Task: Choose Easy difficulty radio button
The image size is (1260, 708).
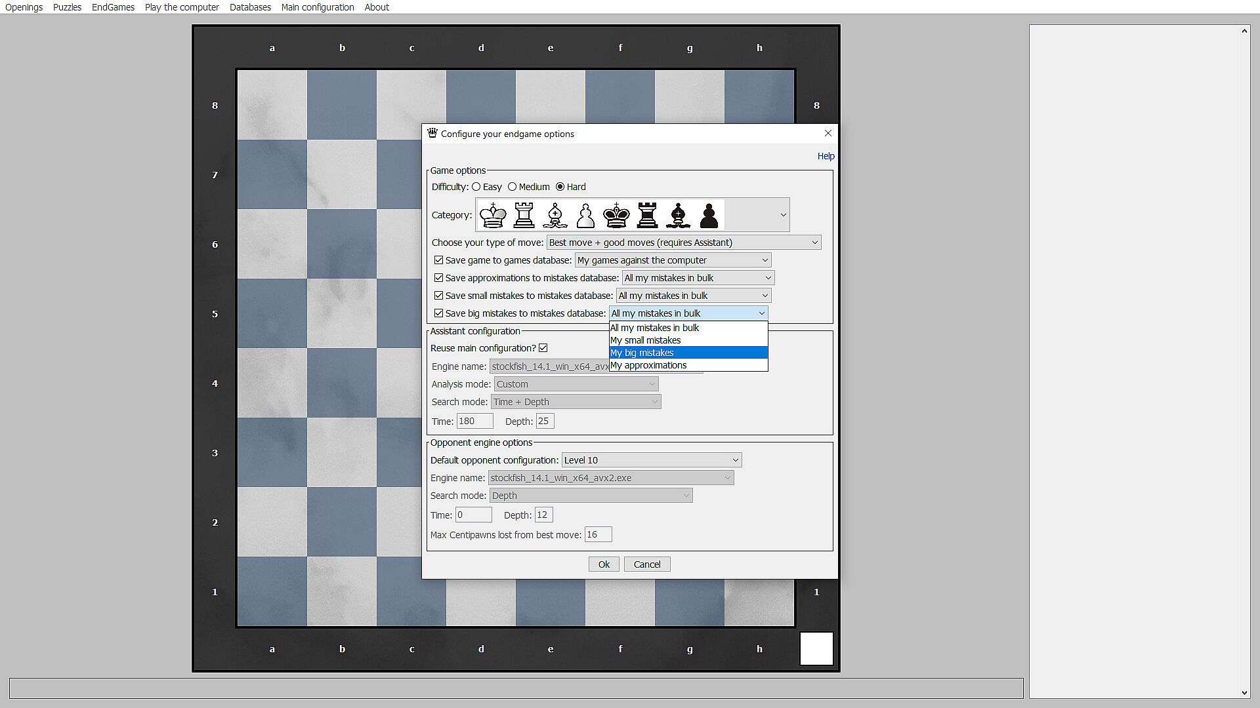Action: [476, 187]
